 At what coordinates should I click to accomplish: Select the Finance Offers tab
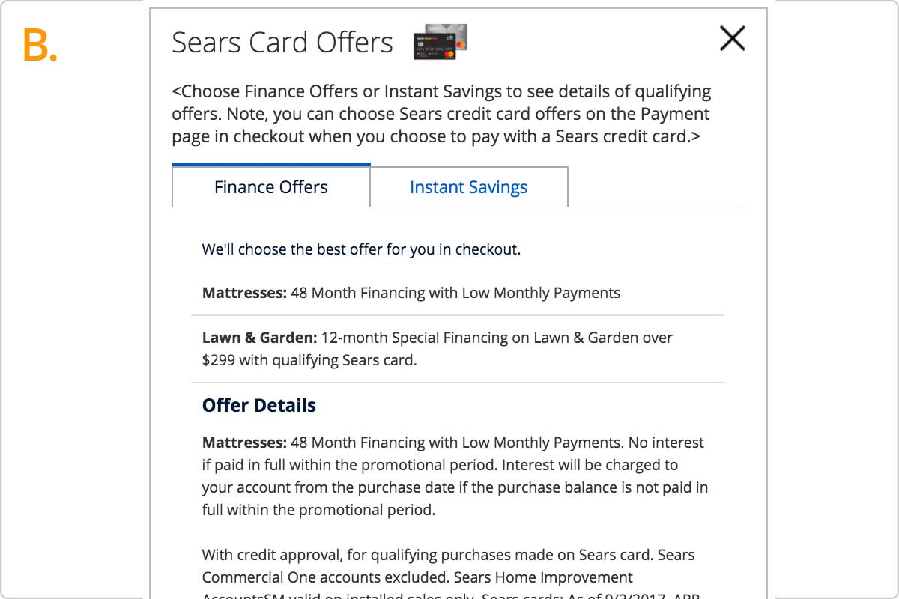(271, 186)
